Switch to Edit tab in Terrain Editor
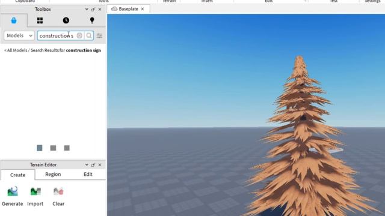Viewport: 385px width, 216px height. pos(88,174)
